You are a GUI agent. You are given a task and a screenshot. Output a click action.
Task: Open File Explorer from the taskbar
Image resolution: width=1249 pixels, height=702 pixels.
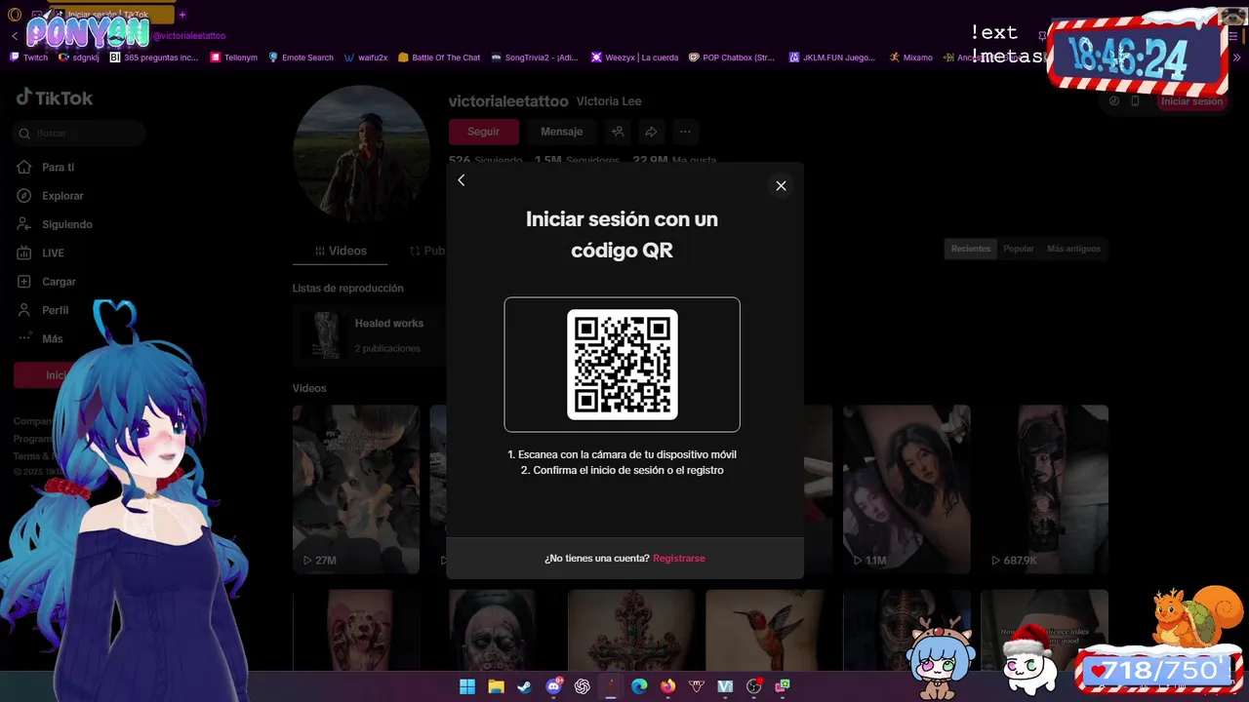[x=496, y=686]
